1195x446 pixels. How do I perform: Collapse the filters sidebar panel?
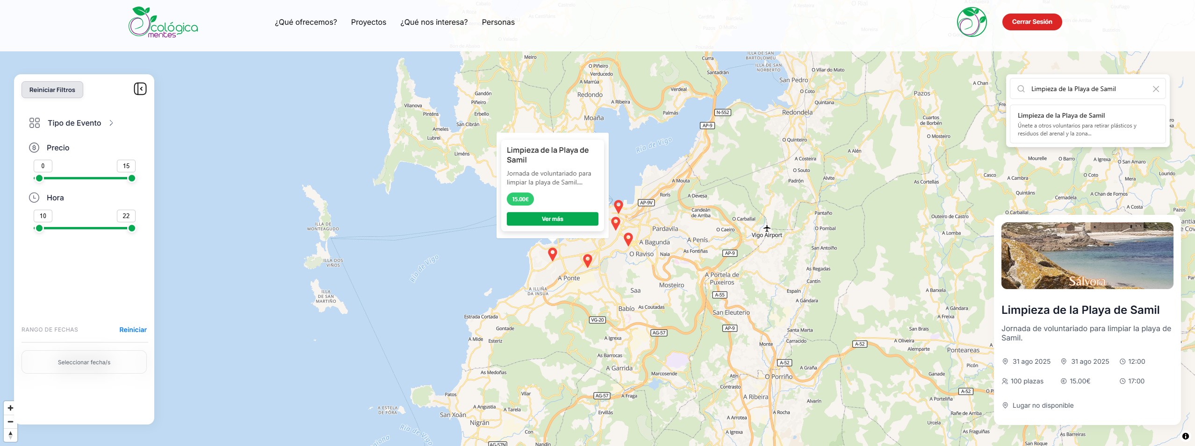pyautogui.click(x=140, y=89)
